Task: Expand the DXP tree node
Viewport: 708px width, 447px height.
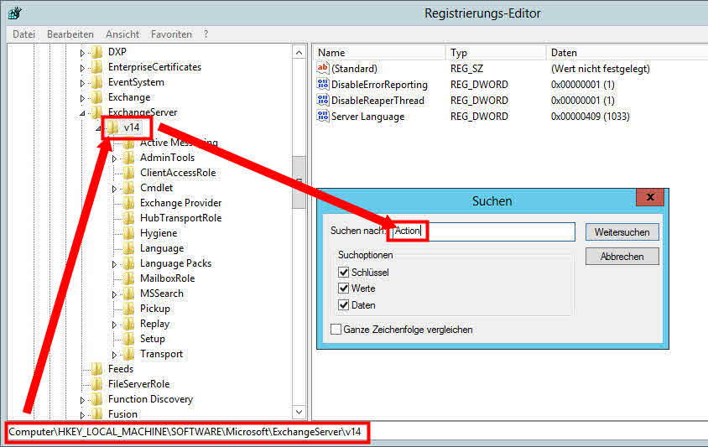Action: (82, 53)
